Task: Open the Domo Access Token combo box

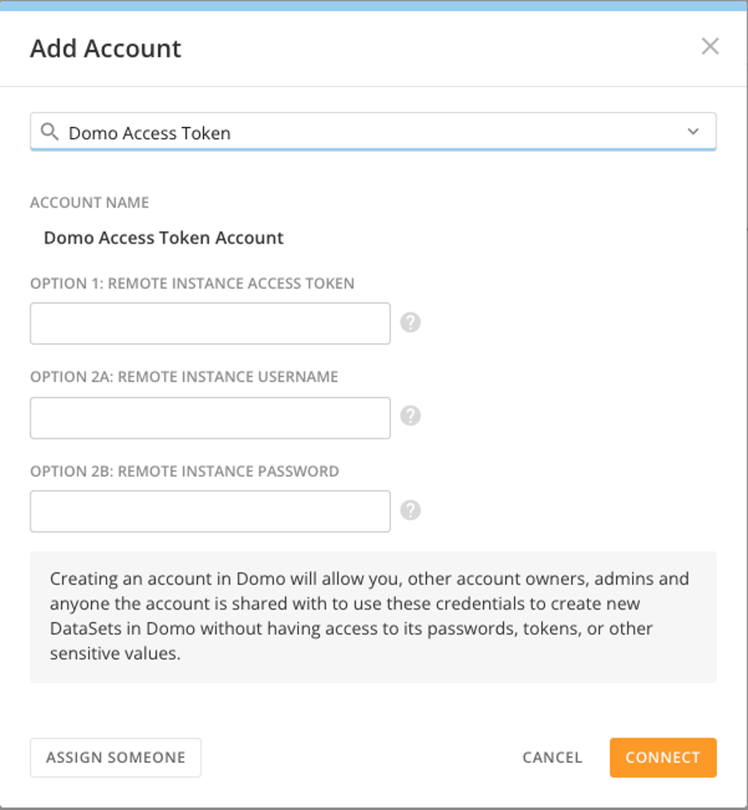Action: point(373,131)
